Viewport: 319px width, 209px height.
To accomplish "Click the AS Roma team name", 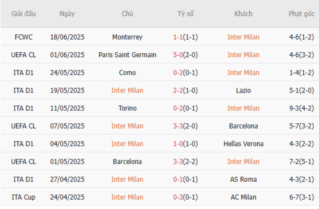I will (243, 179).
